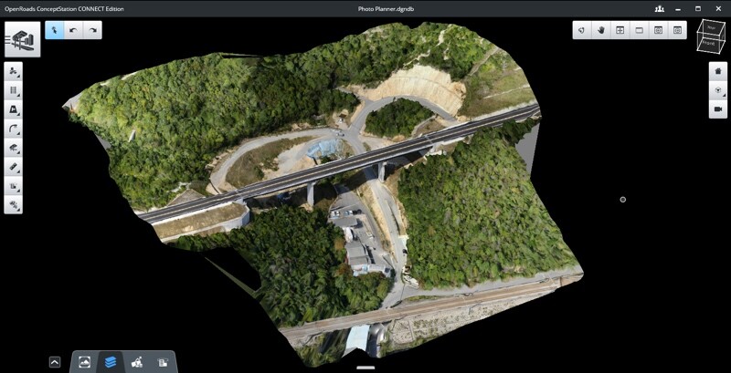Select the pan hand tool
731x373 pixels.
pyautogui.click(x=601, y=30)
